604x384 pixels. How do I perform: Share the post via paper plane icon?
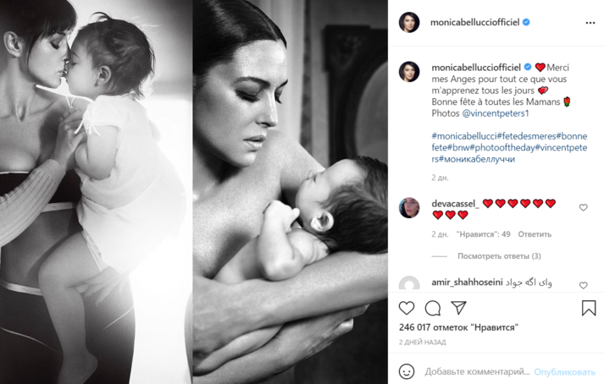click(459, 308)
